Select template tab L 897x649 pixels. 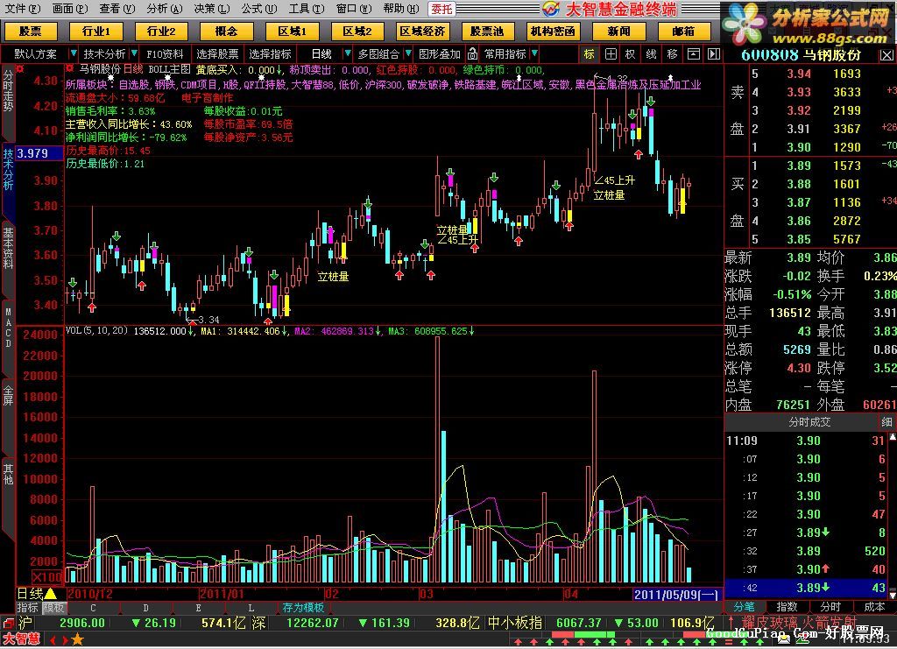(251, 608)
